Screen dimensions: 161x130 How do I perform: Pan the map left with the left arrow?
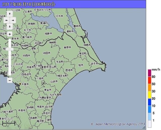pyautogui.click(x=7, y=20)
